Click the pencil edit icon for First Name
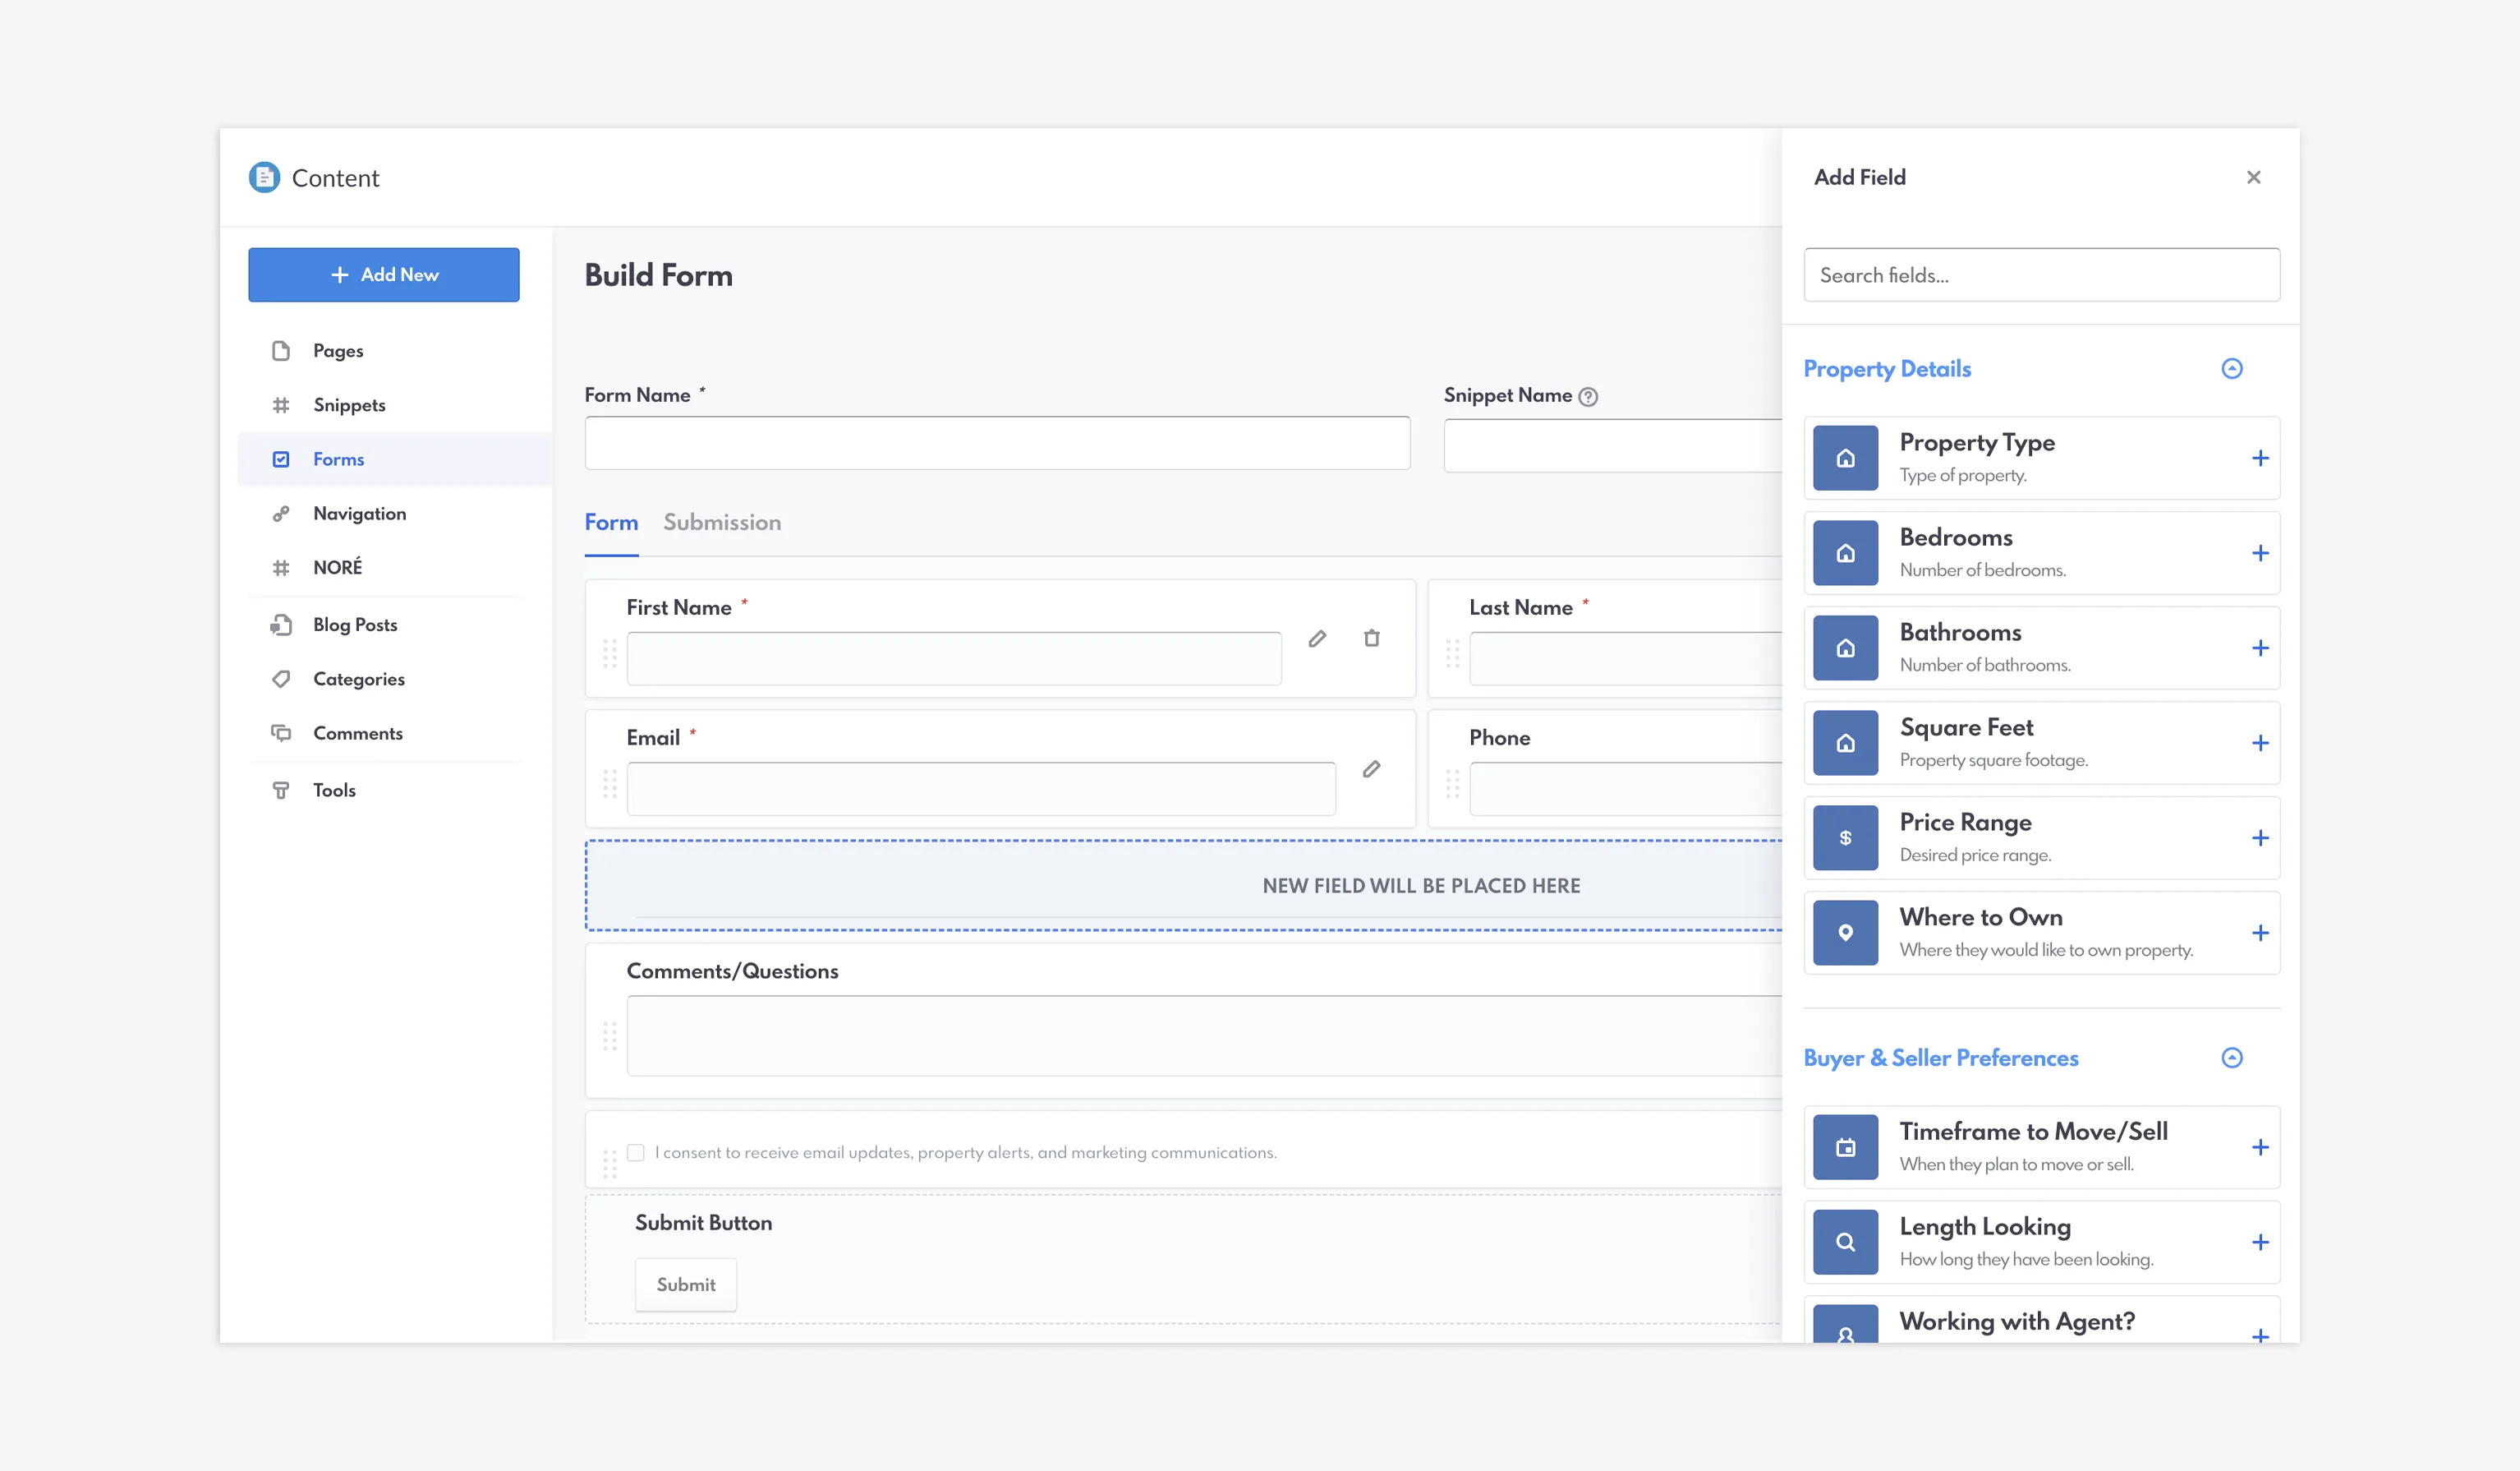 1317,639
